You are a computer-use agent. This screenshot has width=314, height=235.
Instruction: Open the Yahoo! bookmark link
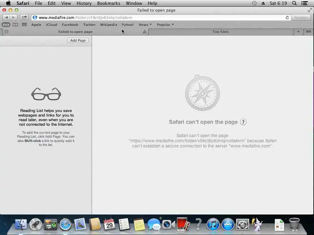[x=128, y=25]
